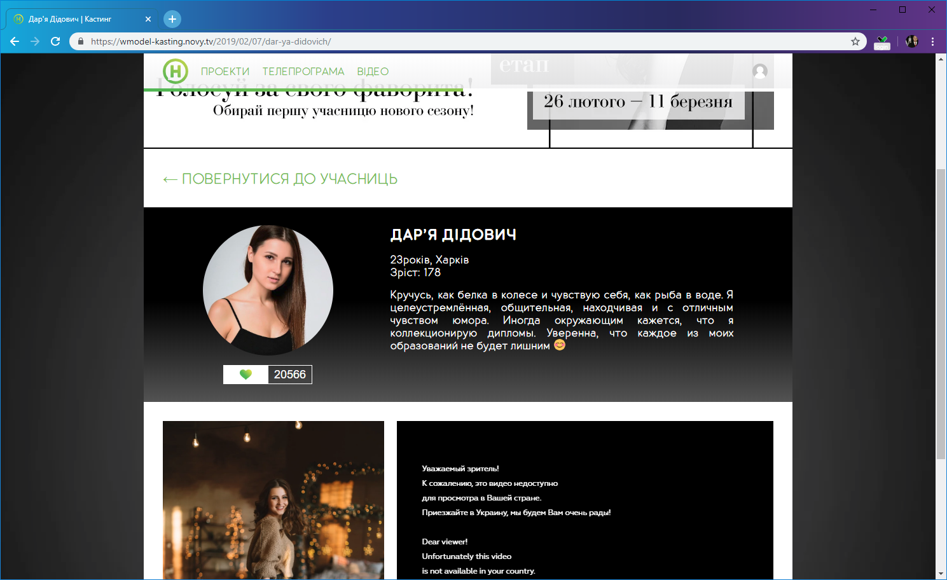This screenshot has width=947, height=580.
Task: Open a new browser tab
Action: point(172,19)
